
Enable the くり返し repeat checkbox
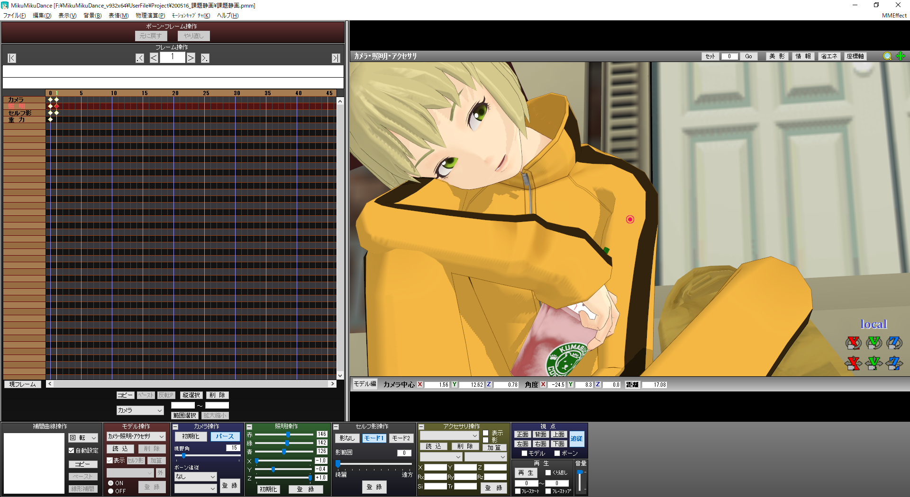coord(548,472)
